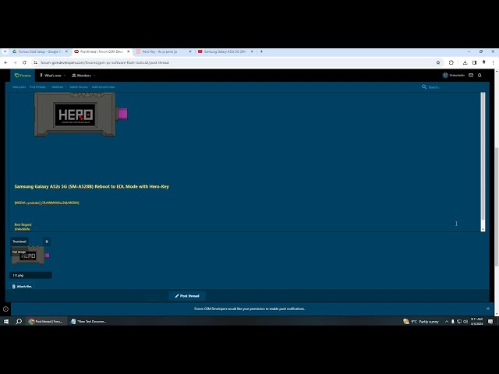Screen dimensions: 499x374
Task: Go forward with the browser forward arrow
Action: 15,62
